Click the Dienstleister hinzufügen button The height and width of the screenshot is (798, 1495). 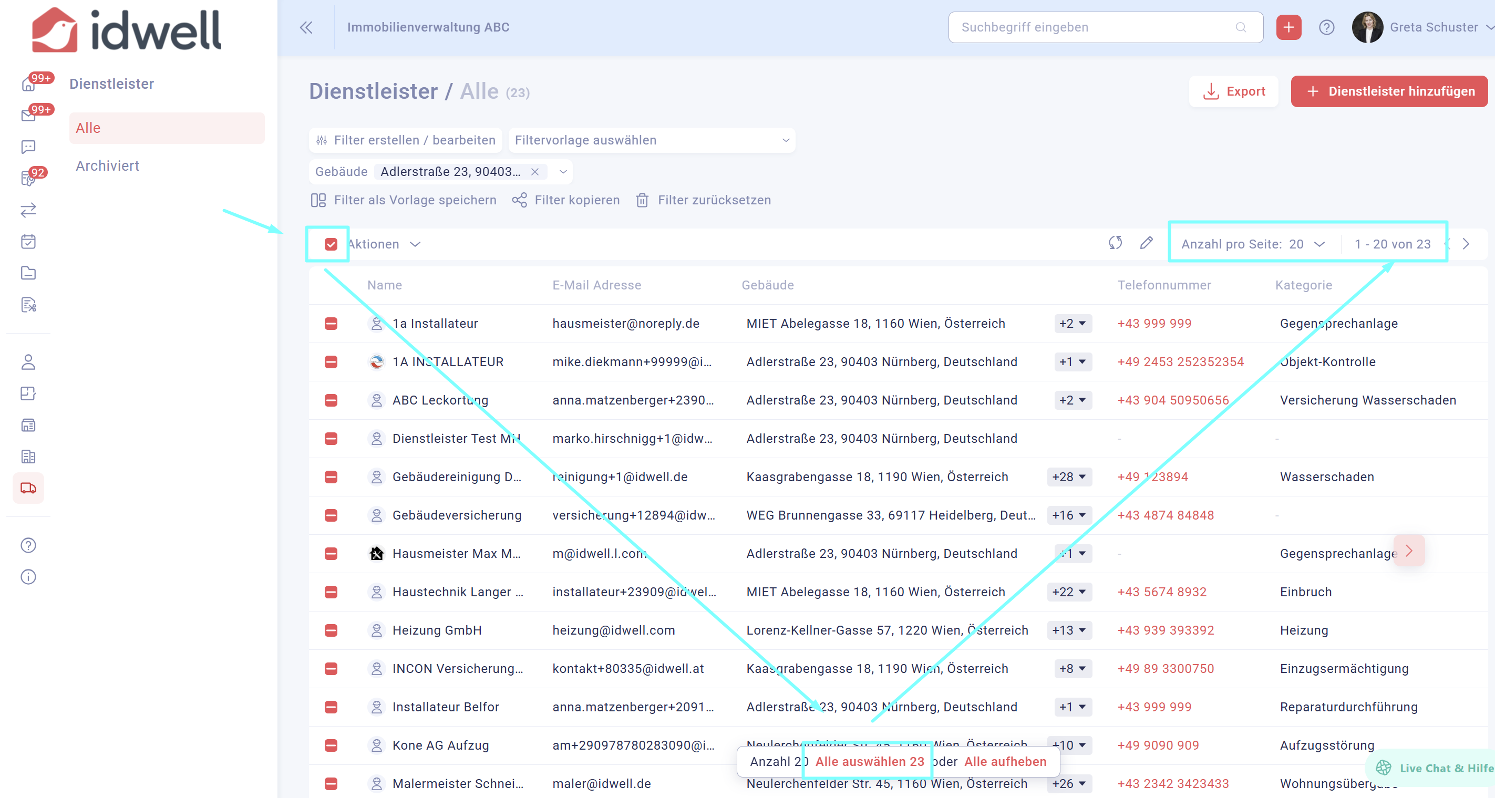pyautogui.click(x=1389, y=92)
